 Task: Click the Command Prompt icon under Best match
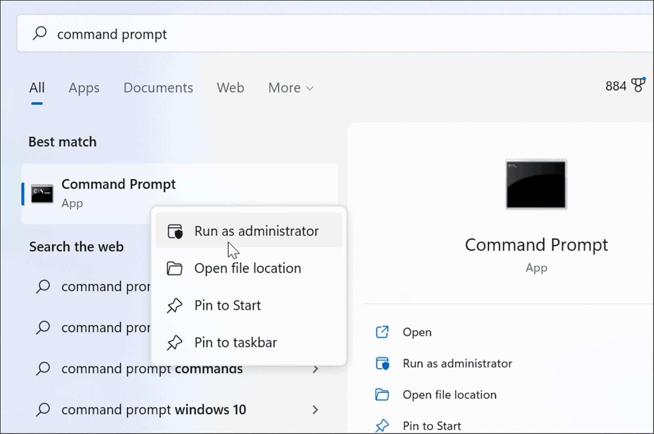(42, 194)
